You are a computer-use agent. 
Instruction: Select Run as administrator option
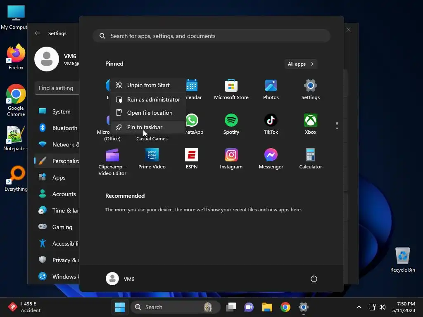click(x=148, y=99)
